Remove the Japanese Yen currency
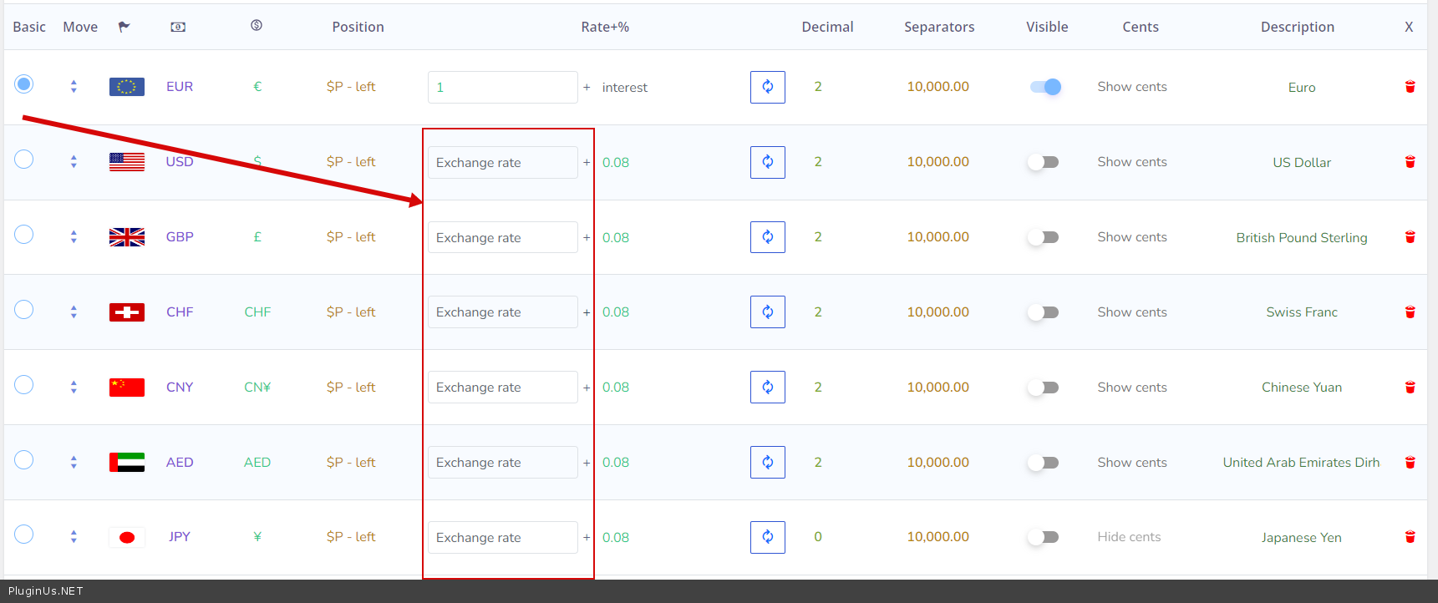This screenshot has width=1438, height=603. click(x=1410, y=537)
